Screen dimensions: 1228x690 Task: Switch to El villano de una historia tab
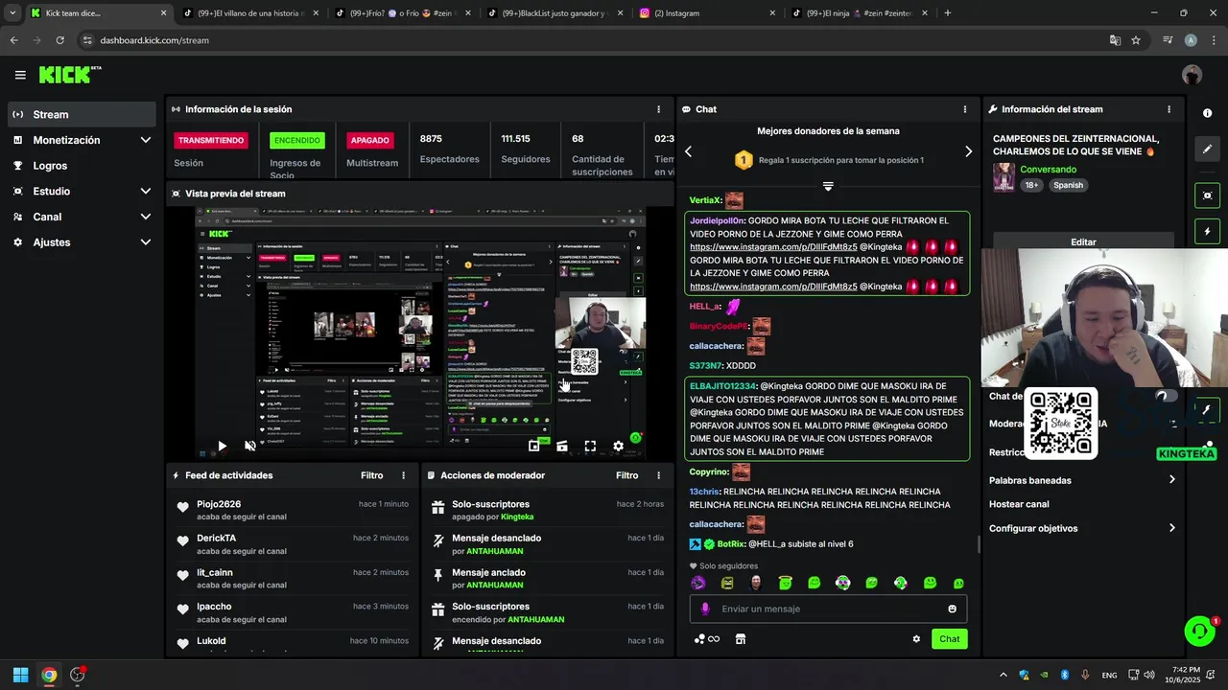point(251,13)
